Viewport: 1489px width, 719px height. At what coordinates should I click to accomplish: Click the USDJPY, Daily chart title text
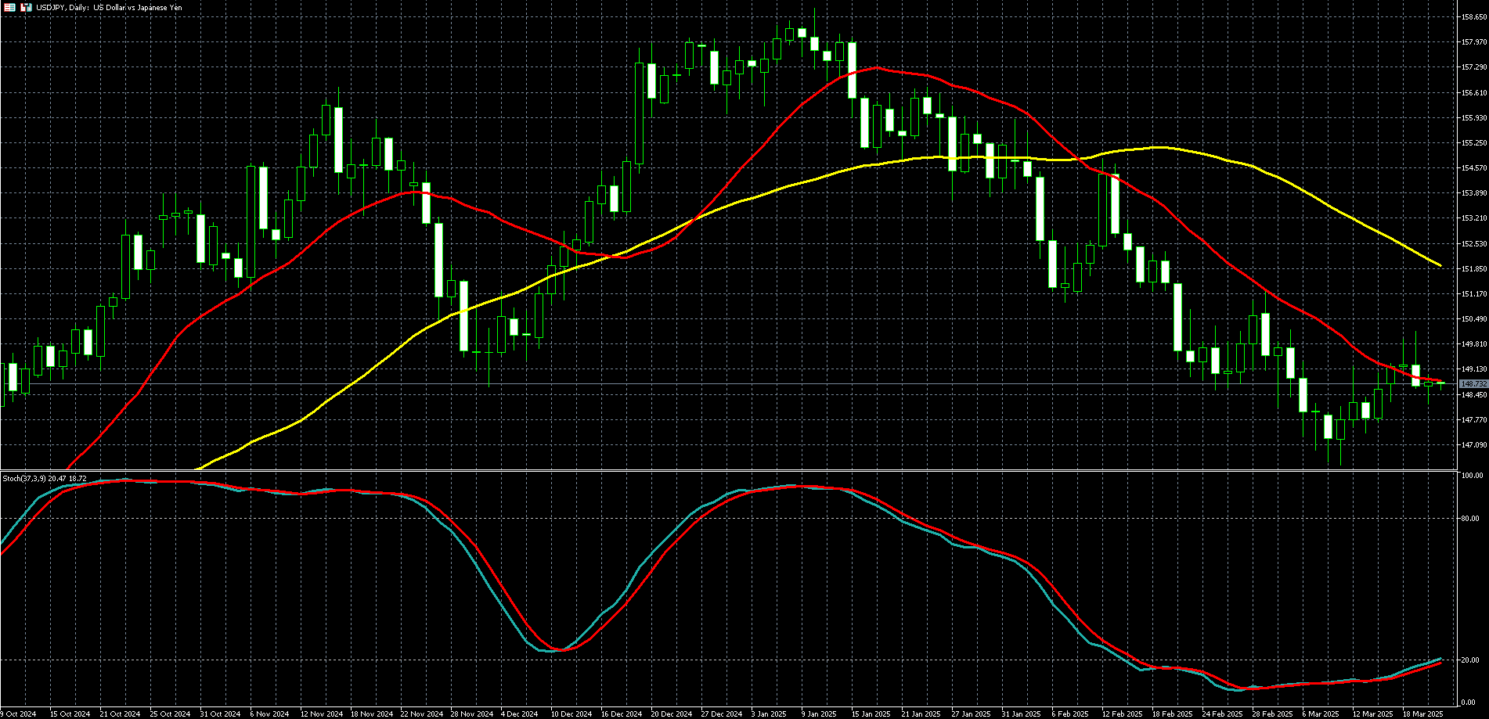click(x=108, y=7)
